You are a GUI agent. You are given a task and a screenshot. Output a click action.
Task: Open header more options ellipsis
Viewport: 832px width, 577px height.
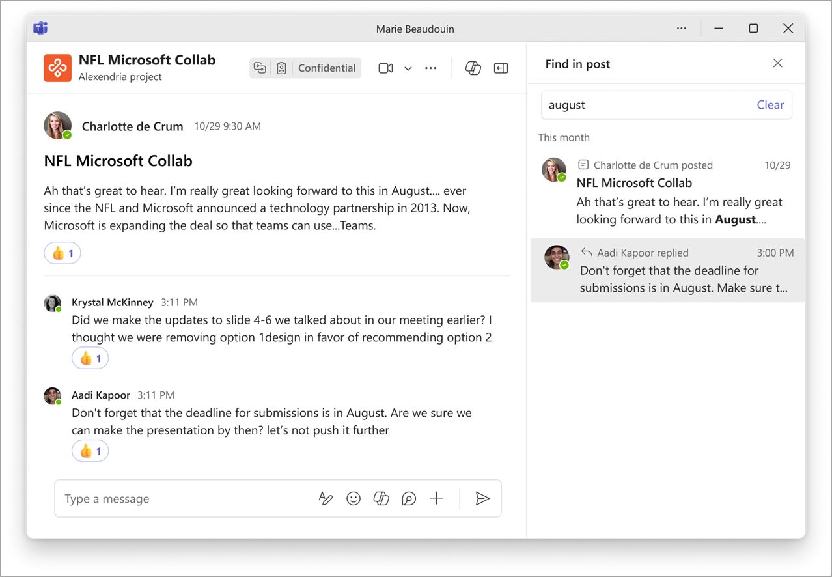431,68
